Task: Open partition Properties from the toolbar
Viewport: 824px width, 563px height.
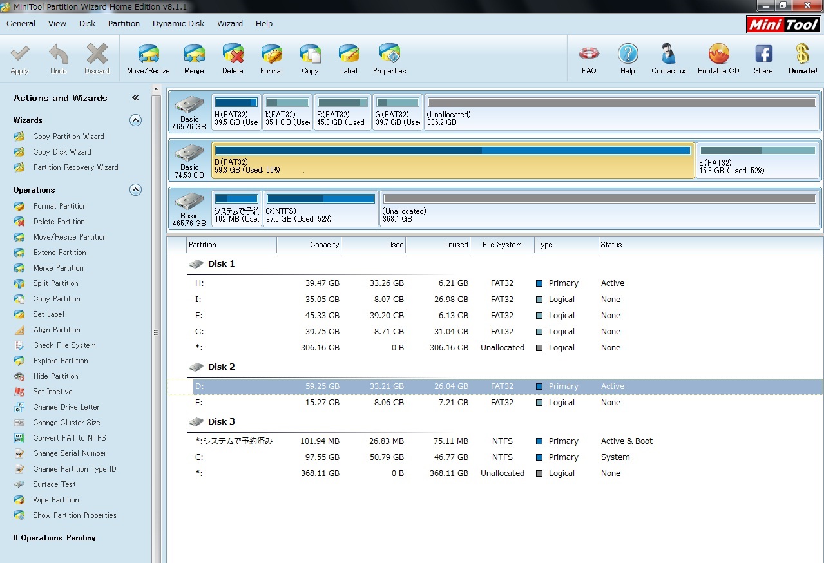Action: click(389, 59)
